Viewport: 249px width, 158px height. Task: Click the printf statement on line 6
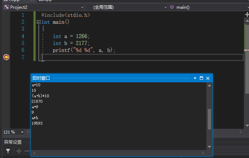coord(84,50)
